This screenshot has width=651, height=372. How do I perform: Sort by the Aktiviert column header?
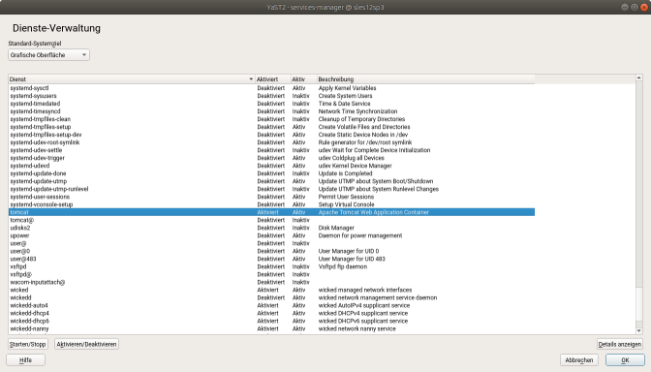272,78
